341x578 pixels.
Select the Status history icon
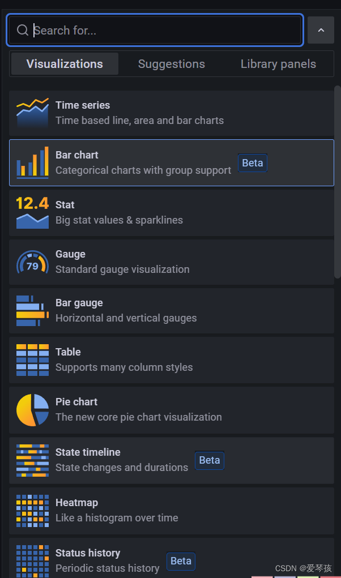32,560
